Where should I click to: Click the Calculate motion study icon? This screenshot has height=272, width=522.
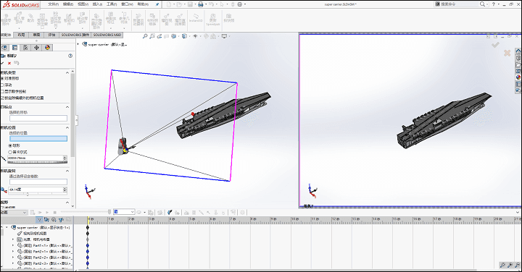pyautogui.click(x=33, y=212)
